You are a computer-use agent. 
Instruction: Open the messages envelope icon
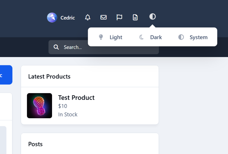[104, 17]
